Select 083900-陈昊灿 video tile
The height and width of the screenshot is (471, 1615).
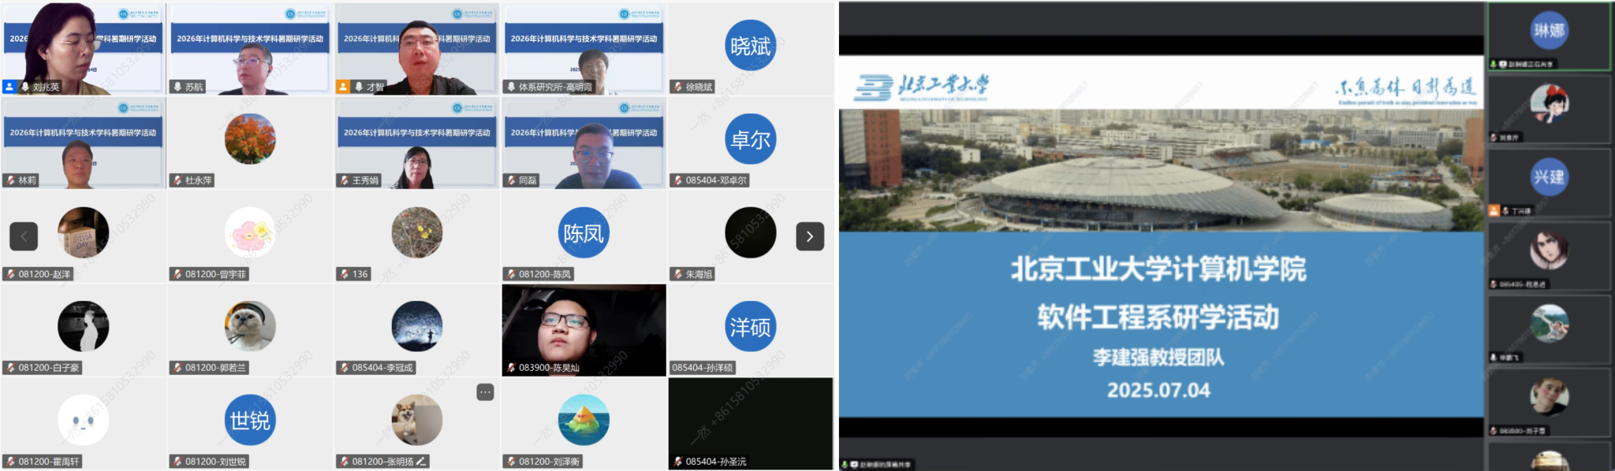[584, 329]
